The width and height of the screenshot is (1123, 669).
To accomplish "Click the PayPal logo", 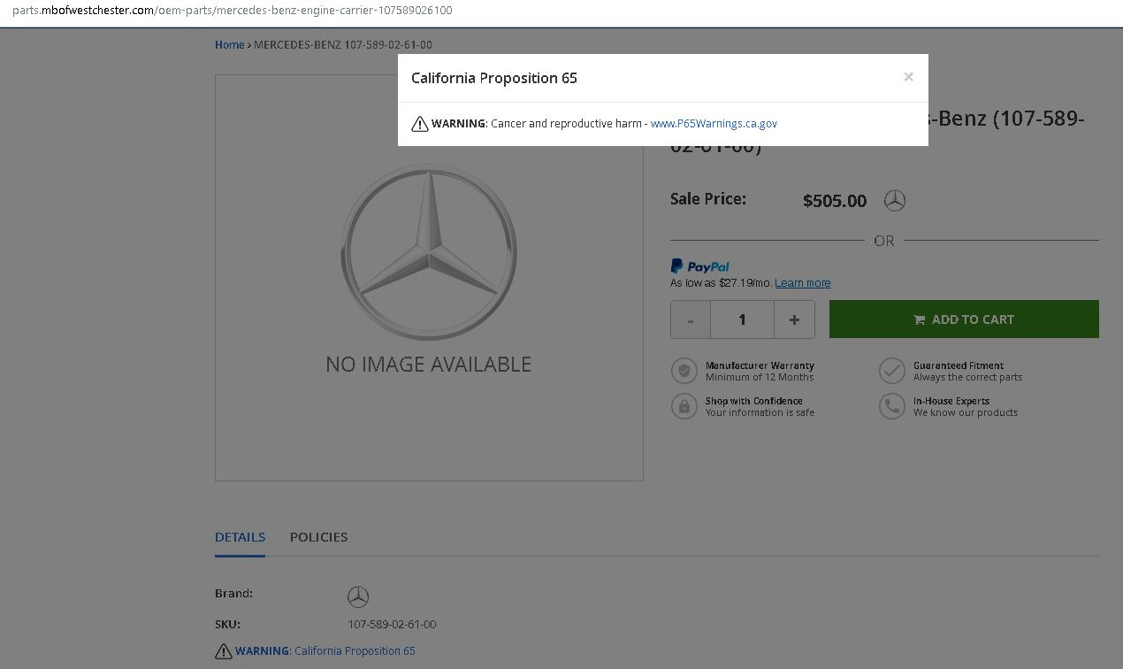I will 699,266.
